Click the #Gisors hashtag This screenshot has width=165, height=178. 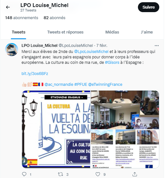(112, 63)
